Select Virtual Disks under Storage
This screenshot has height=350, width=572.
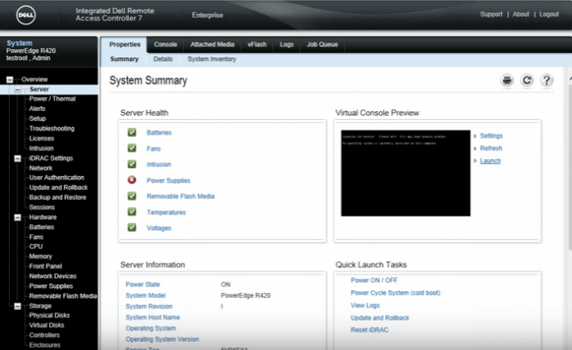(47, 326)
